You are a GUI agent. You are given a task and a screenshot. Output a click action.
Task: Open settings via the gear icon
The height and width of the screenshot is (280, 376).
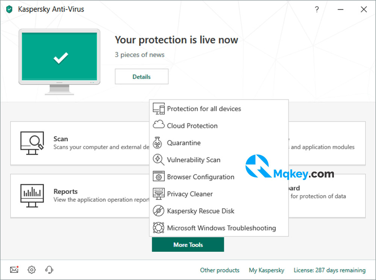click(32, 270)
